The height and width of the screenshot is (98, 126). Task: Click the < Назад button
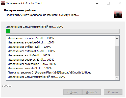[72, 92]
